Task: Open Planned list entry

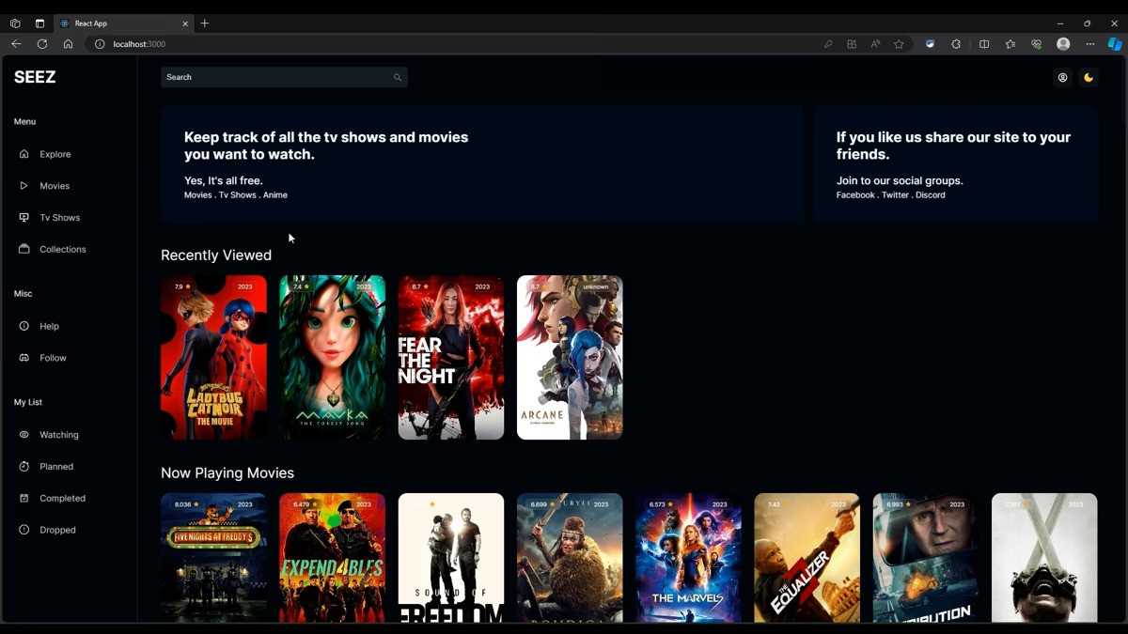Action: 56,467
